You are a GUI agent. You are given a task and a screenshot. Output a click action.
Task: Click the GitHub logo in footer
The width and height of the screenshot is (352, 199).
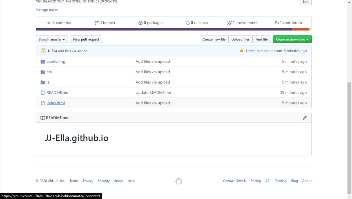tap(179, 181)
